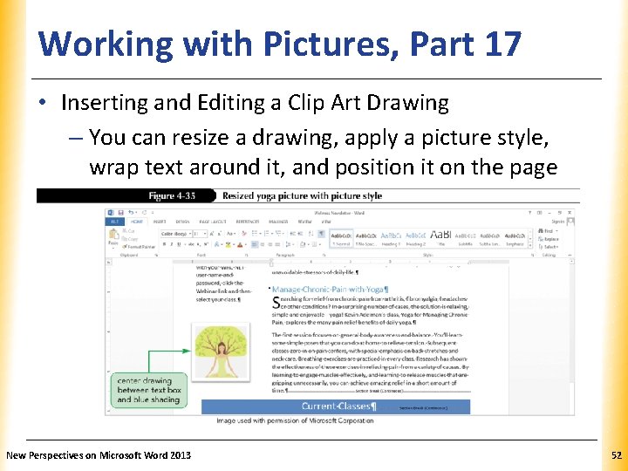
Task: Open the font size dropdown
Action: (x=205, y=234)
